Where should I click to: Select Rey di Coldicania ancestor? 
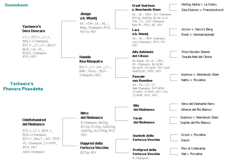click(193, 148)
